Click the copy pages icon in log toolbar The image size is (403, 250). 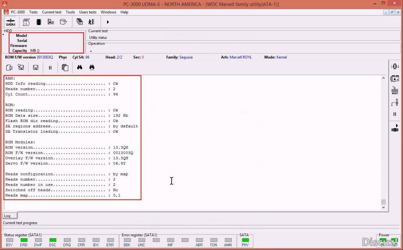point(65,68)
